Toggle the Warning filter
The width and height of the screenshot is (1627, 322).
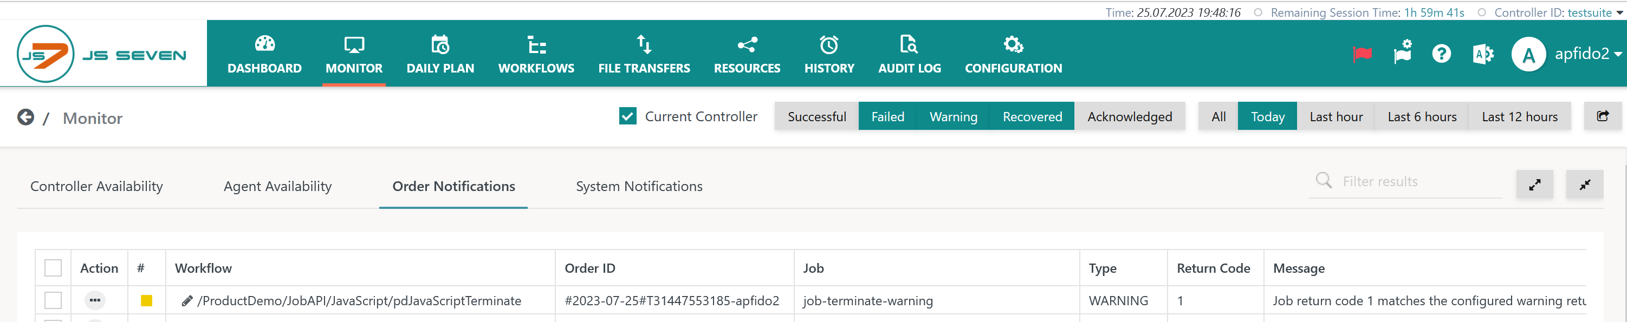click(953, 117)
